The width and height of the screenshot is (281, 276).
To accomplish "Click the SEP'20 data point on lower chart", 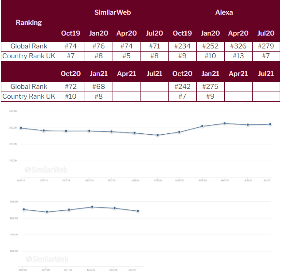I will (47, 212).
